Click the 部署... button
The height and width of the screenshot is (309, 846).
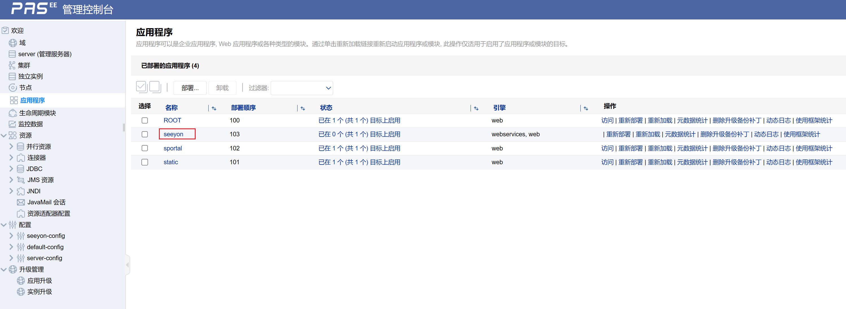[x=190, y=88]
